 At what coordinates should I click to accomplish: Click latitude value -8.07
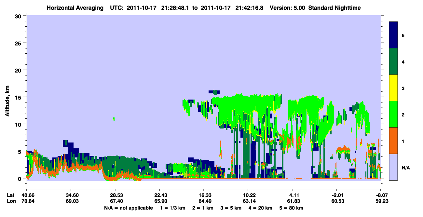pyautogui.click(x=381, y=195)
